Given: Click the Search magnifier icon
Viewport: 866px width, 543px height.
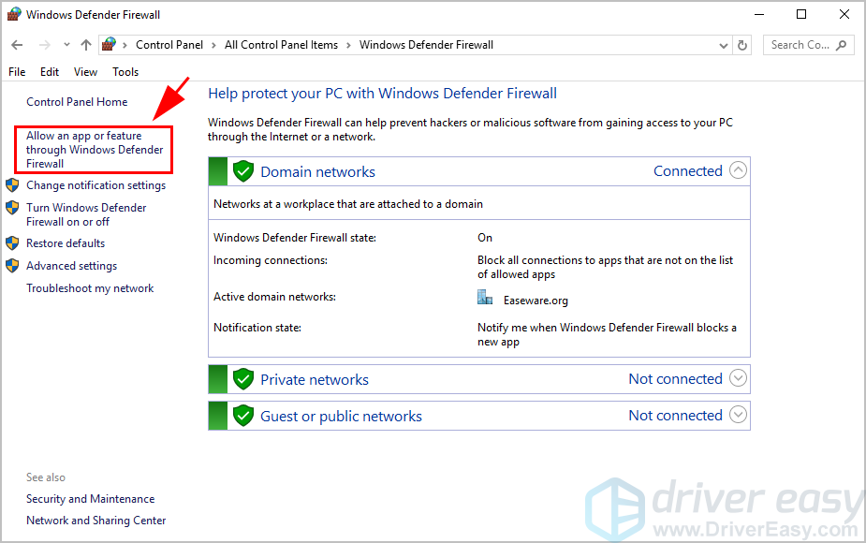Looking at the screenshot, I should click(x=842, y=45).
